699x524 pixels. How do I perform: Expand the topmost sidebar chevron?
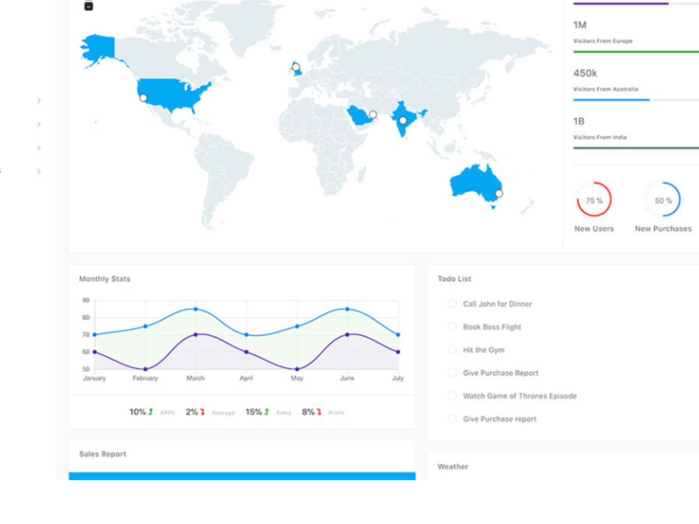pos(38,101)
